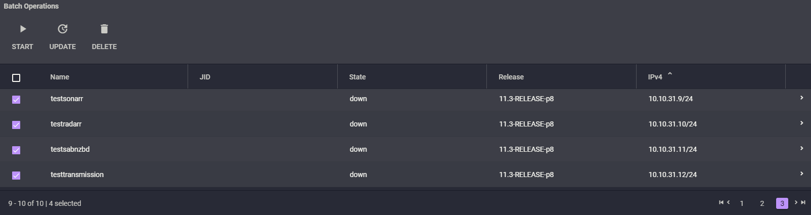Expand the testtransmission row chevron
811x215 pixels.
coord(801,174)
